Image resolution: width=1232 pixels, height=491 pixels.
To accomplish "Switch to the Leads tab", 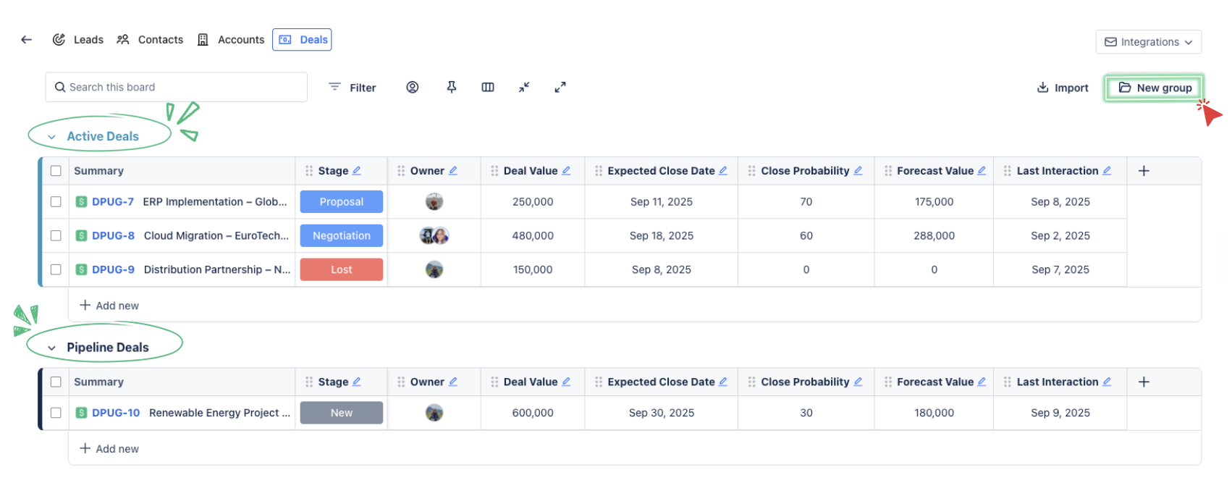I will click(x=78, y=40).
